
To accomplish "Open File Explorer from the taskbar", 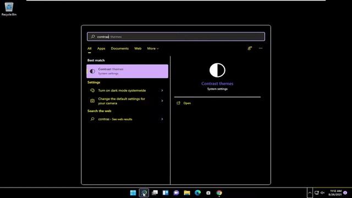I will point(187,193).
